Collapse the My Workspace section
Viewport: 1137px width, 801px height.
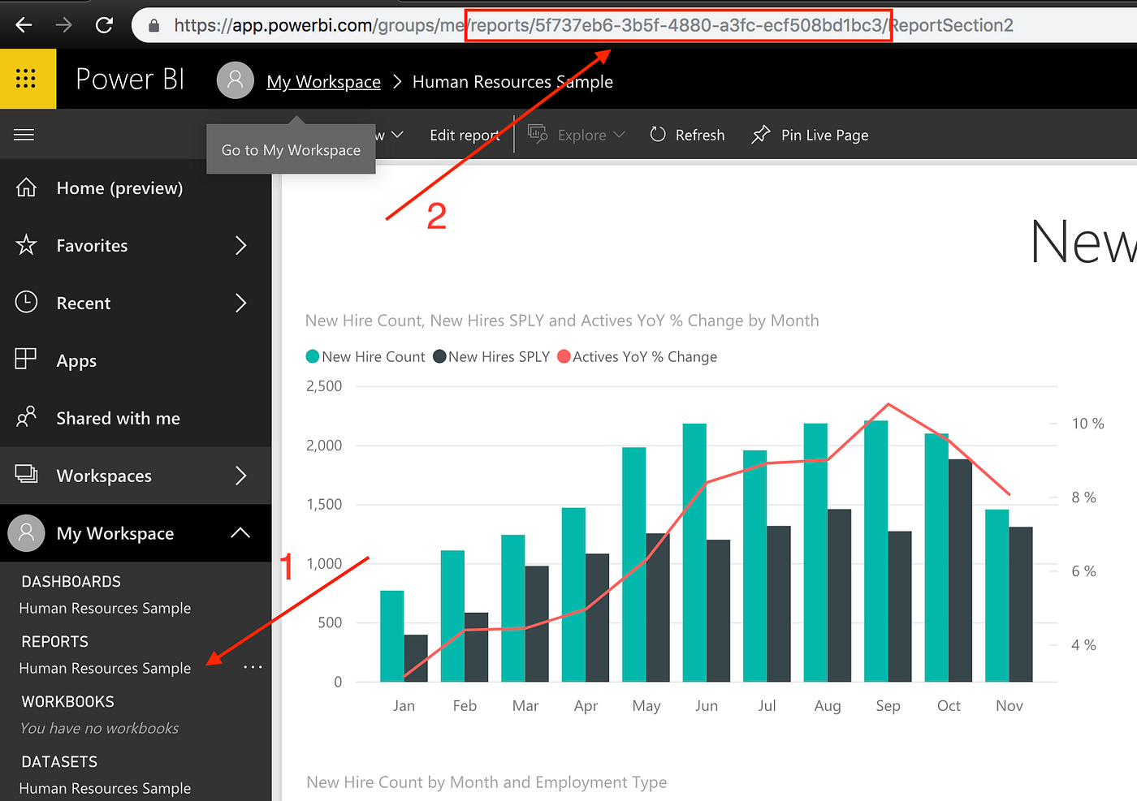pyautogui.click(x=241, y=533)
